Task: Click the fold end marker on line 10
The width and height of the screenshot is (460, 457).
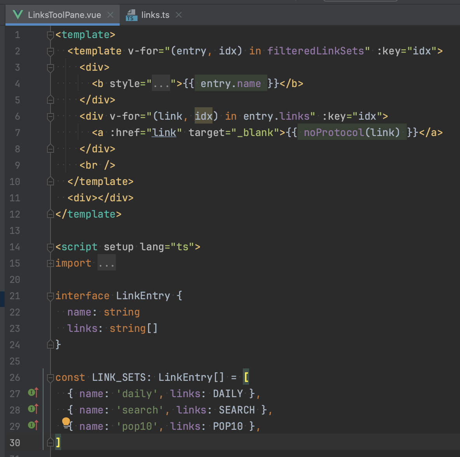Action: pos(51,181)
